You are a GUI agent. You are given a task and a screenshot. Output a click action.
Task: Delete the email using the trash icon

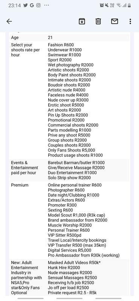(x=98, y=21)
